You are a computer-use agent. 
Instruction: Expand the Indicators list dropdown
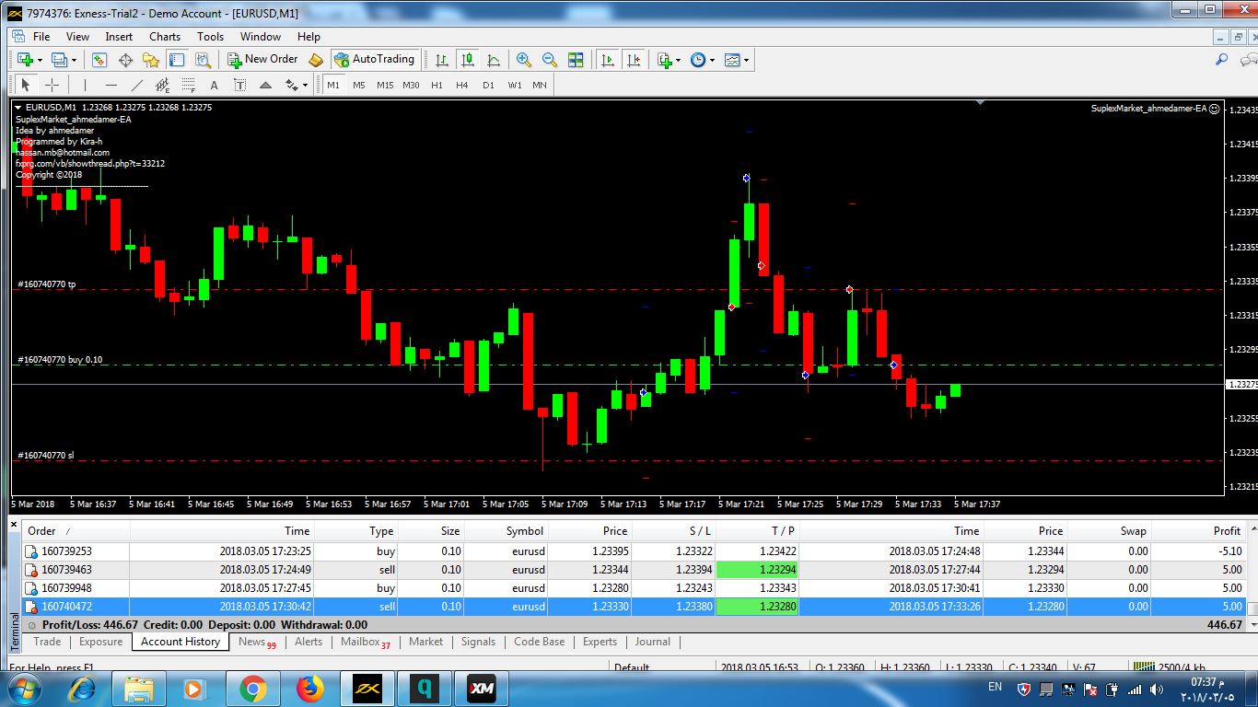(x=678, y=60)
